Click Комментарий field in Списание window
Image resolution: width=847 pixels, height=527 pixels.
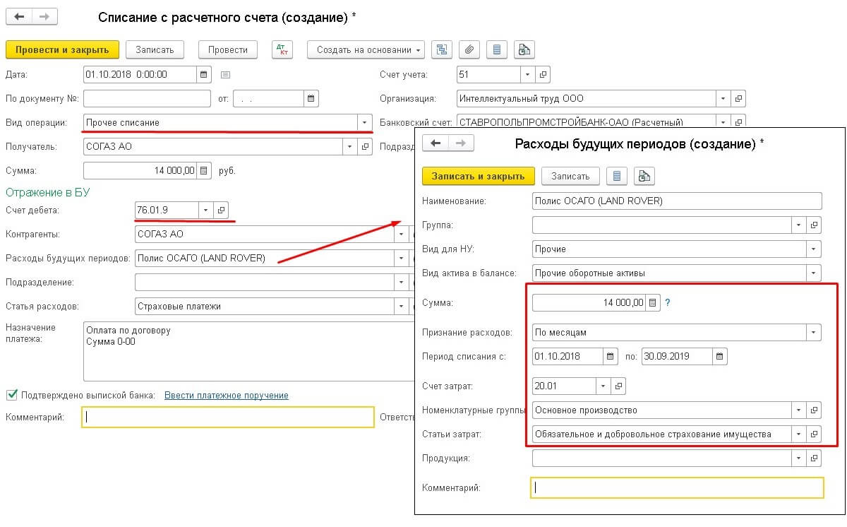(x=228, y=417)
